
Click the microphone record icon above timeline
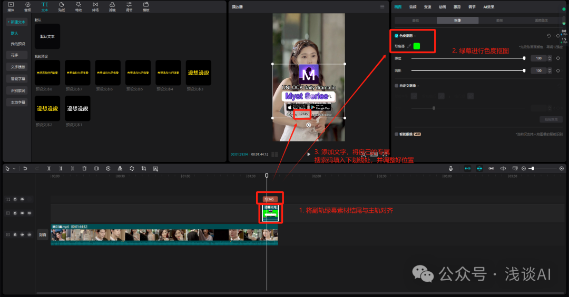451,168
